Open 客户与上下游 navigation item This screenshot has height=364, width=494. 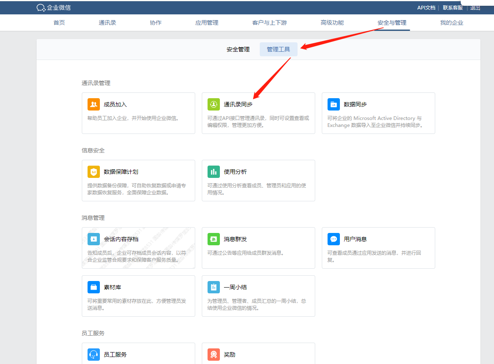[270, 23]
